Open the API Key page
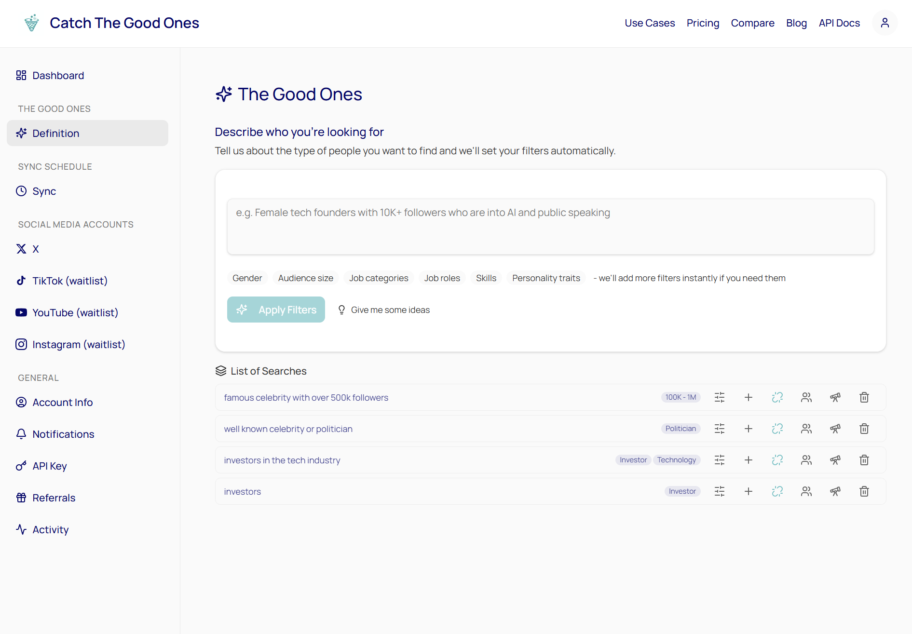This screenshot has width=912, height=634. pos(87,466)
